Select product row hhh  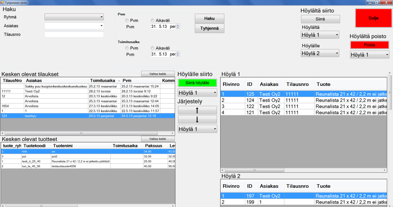coord(88,152)
